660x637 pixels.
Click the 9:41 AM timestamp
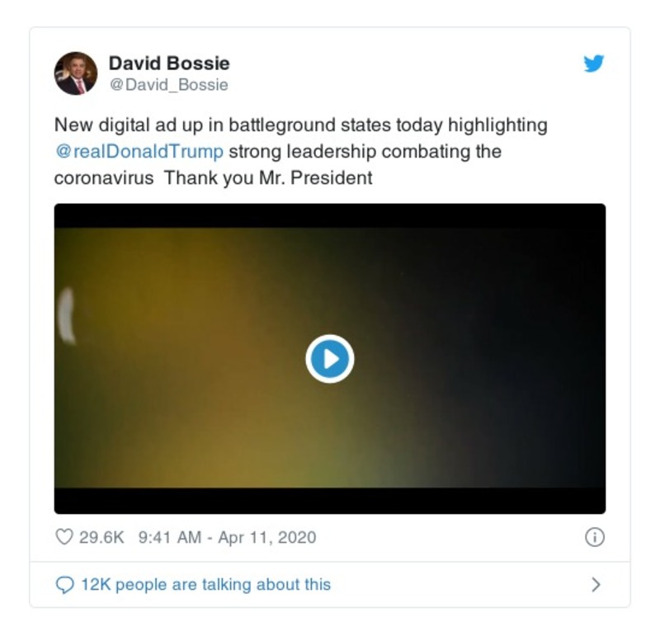click(x=170, y=537)
